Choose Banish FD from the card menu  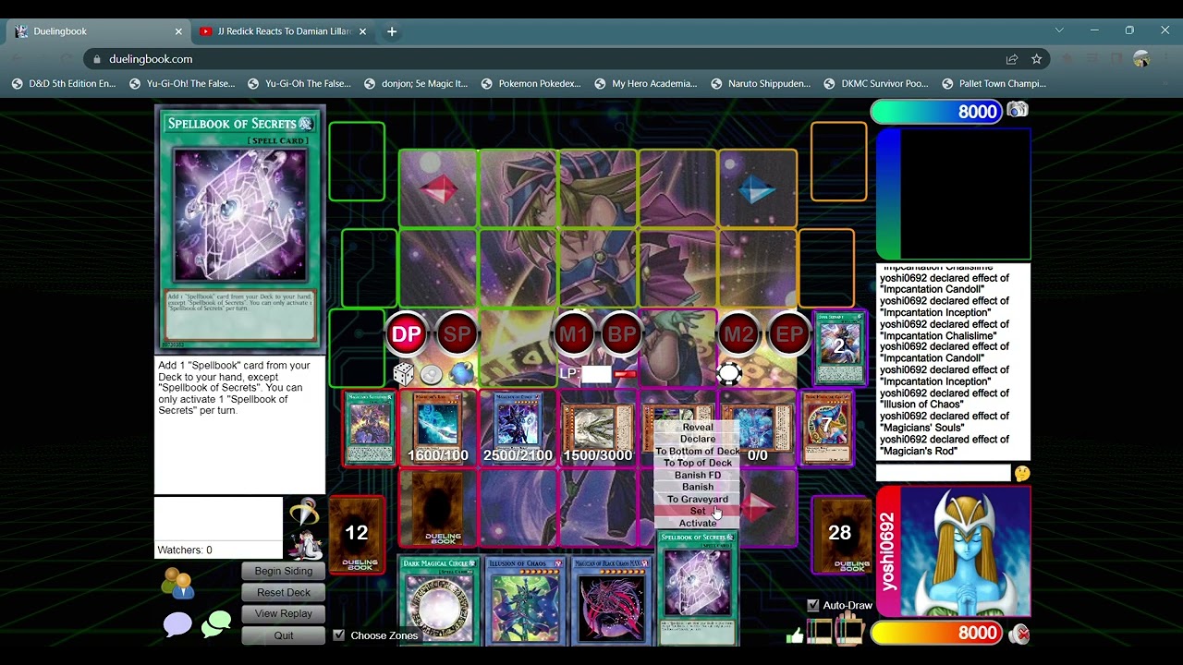point(698,475)
